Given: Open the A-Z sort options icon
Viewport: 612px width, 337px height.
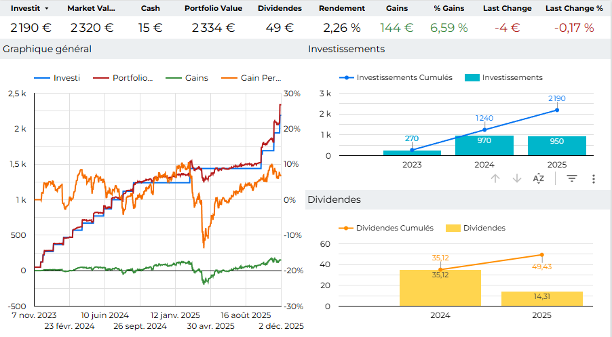Looking at the screenshot, I should 539,179.
